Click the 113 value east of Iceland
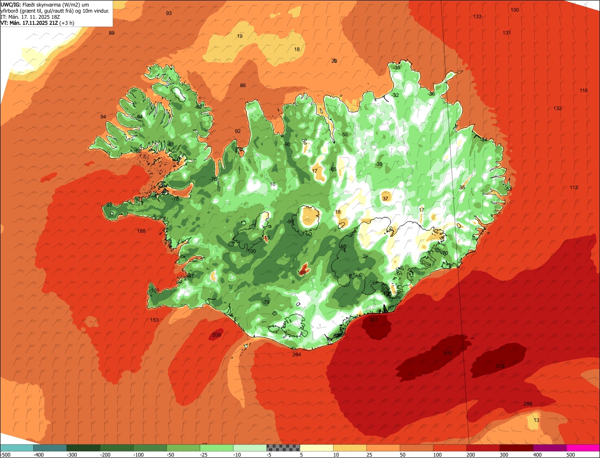Screen dimensions: 600x458 pyautogui.click(x=574, y=187)
